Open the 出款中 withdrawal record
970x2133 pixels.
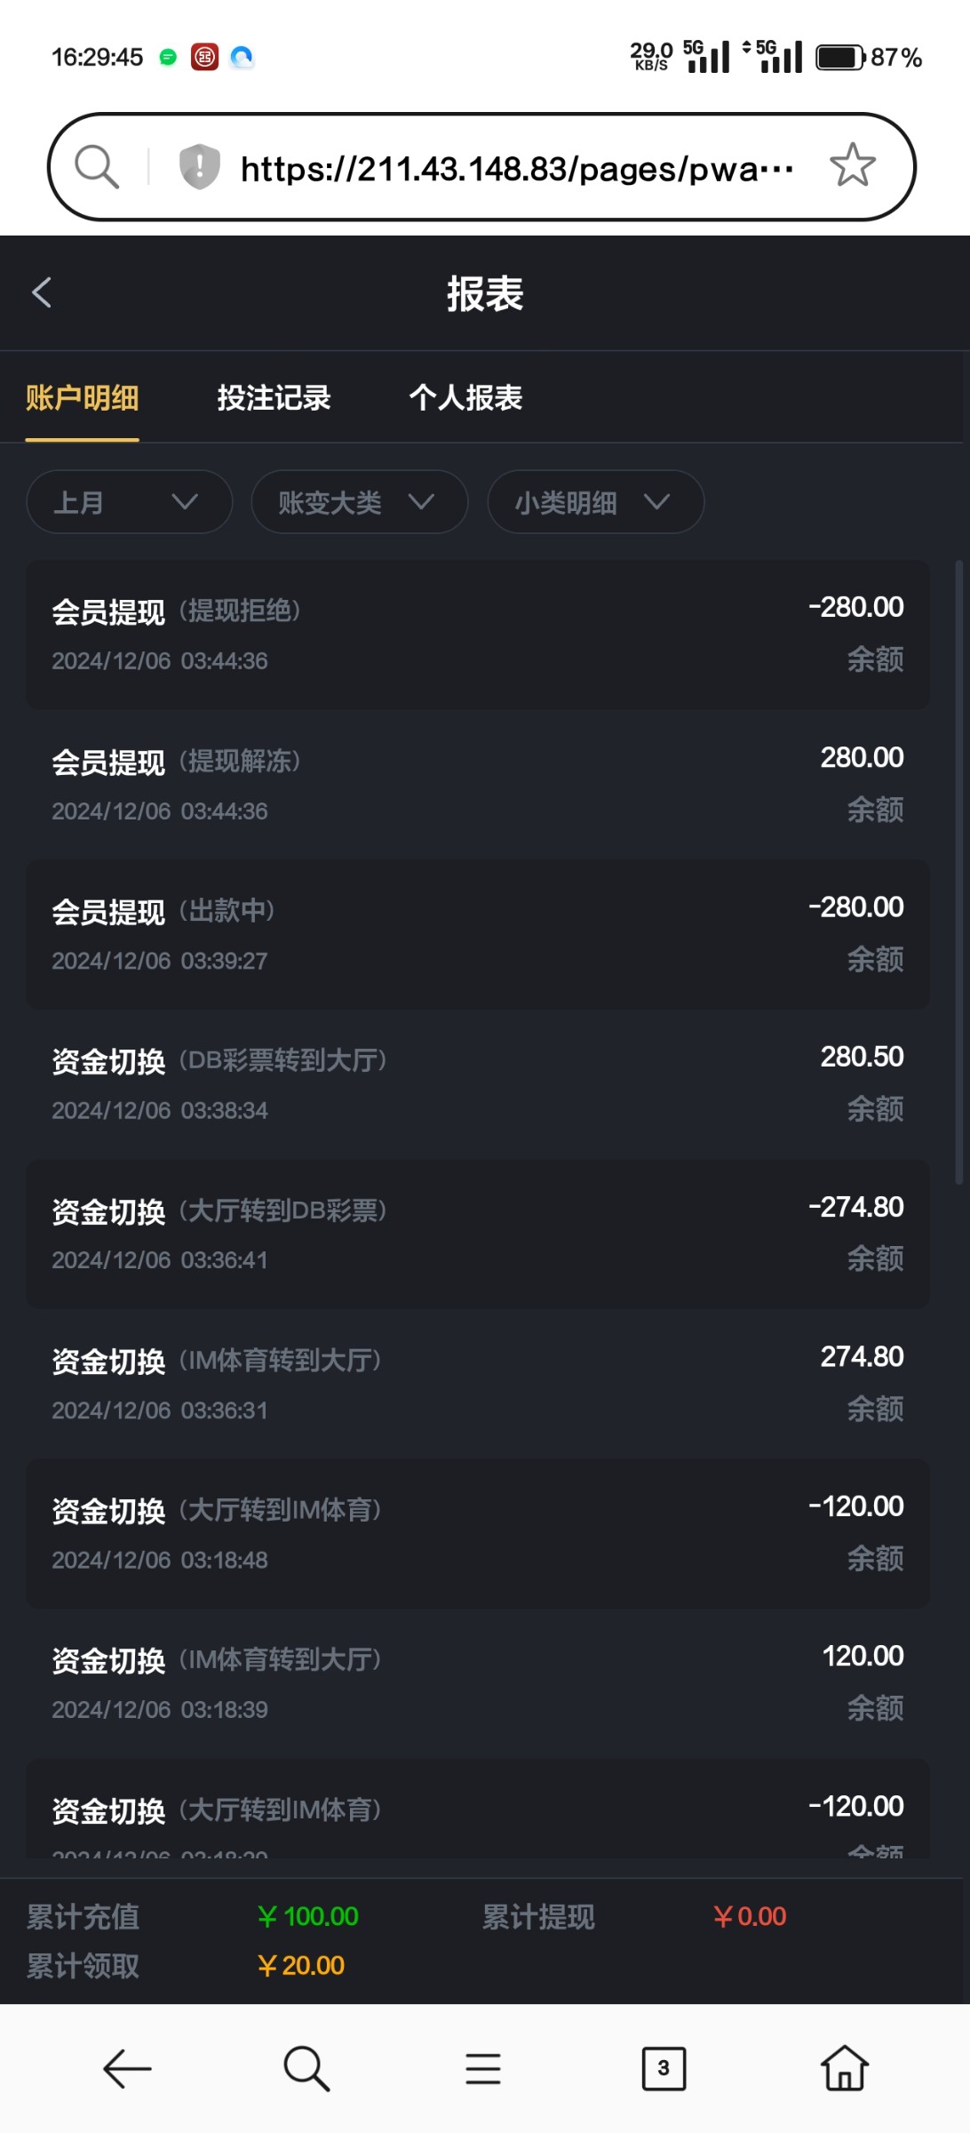[x=478, y=934]
